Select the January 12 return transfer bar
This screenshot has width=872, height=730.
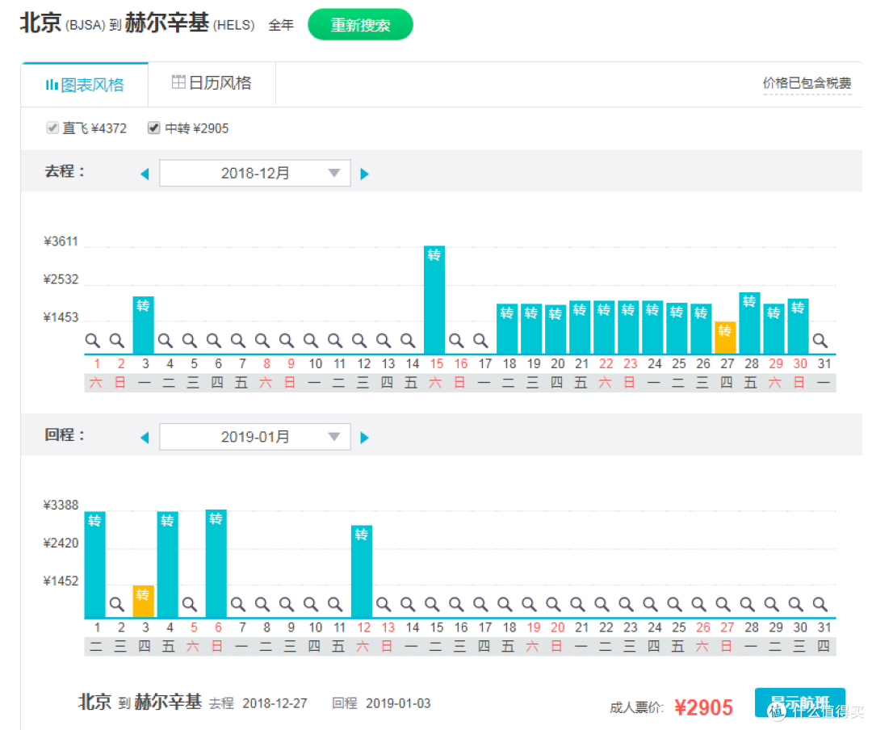(362, 571)
